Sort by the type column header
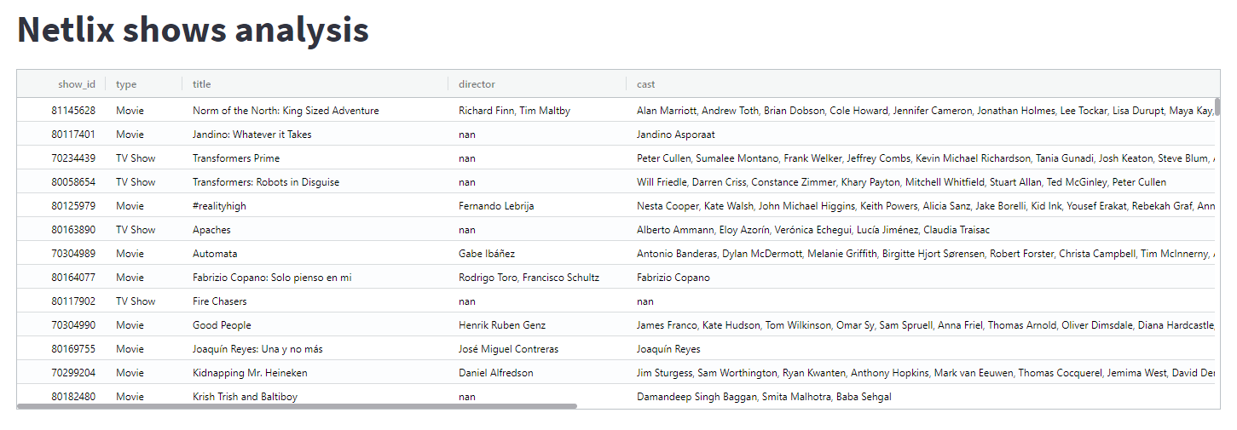1237x430 pixels. [144, 84]
